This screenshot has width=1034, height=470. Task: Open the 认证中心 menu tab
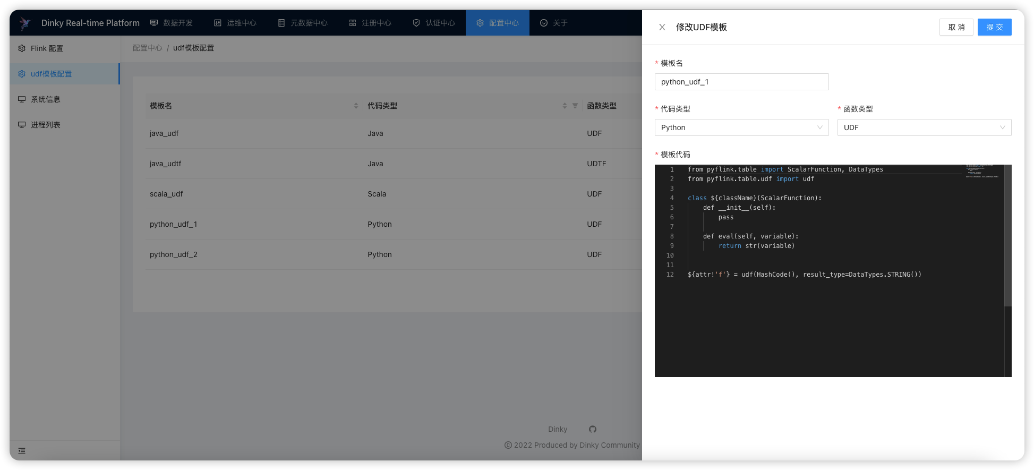434,23
